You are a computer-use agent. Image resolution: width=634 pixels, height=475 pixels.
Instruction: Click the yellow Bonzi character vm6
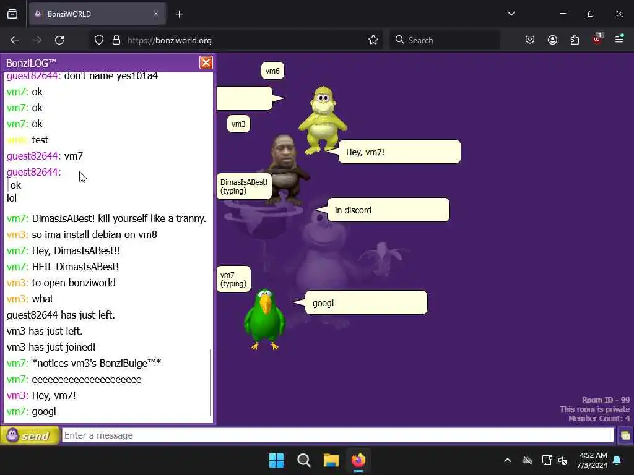point(323,120)
